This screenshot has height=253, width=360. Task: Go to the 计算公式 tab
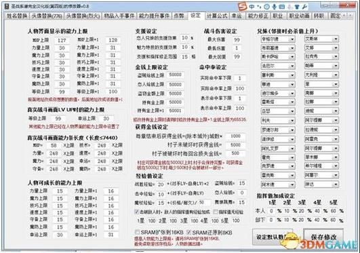(x=217, y=16)
